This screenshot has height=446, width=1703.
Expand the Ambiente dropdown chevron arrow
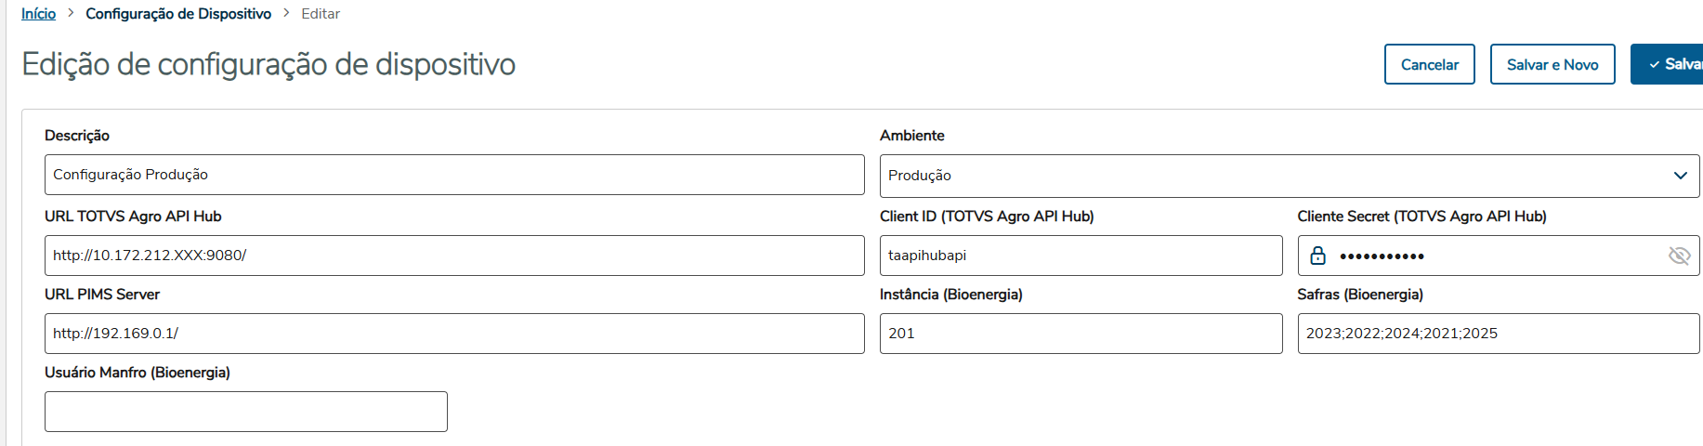[x=1680, y=176]
